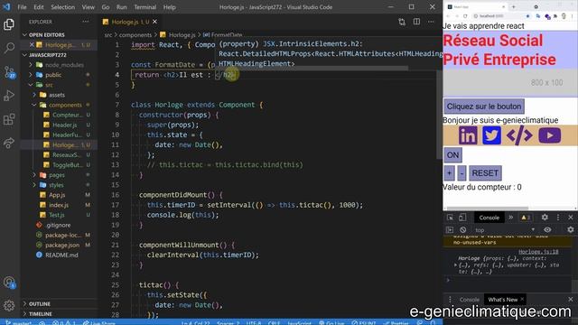Show more DevTools tabs chevron

coord(511,218)
